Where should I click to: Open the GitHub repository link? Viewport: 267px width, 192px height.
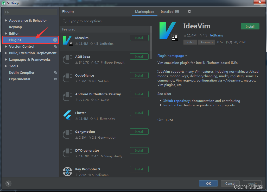pyautogui.click(x=176, y=101)
